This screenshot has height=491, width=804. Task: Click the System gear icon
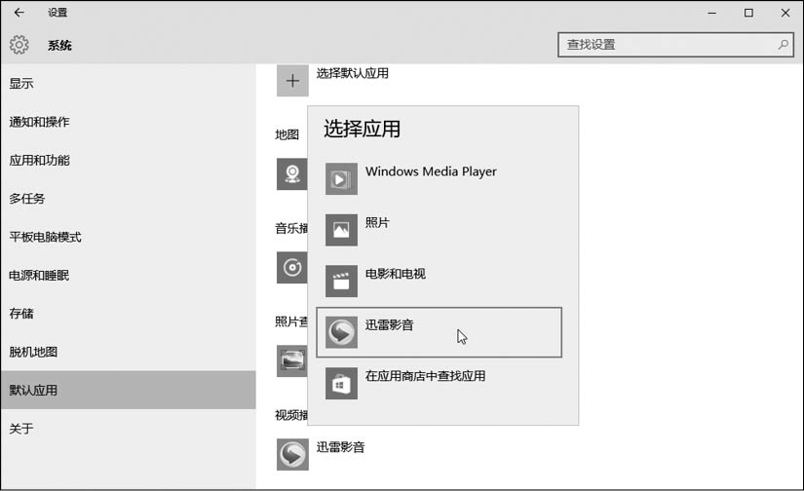(x=19, y=45)
